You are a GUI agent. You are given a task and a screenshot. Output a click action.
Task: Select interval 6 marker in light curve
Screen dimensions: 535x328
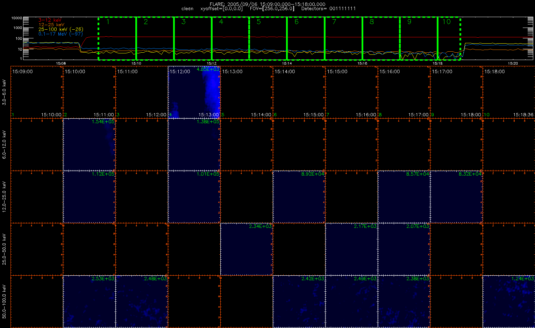point(297,22)
